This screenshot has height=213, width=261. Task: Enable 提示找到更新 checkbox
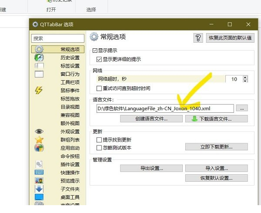tap(99, 140)
